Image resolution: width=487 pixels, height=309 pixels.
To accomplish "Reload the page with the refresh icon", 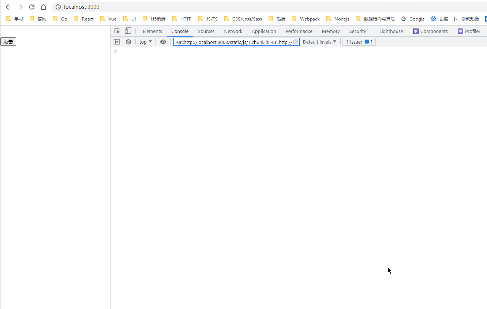I will (32, 7).
